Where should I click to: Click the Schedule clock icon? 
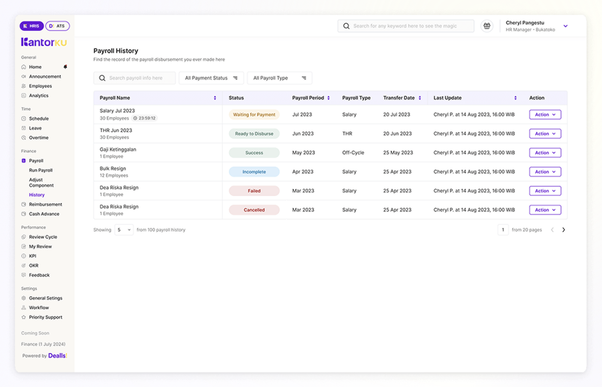[24, 118]
